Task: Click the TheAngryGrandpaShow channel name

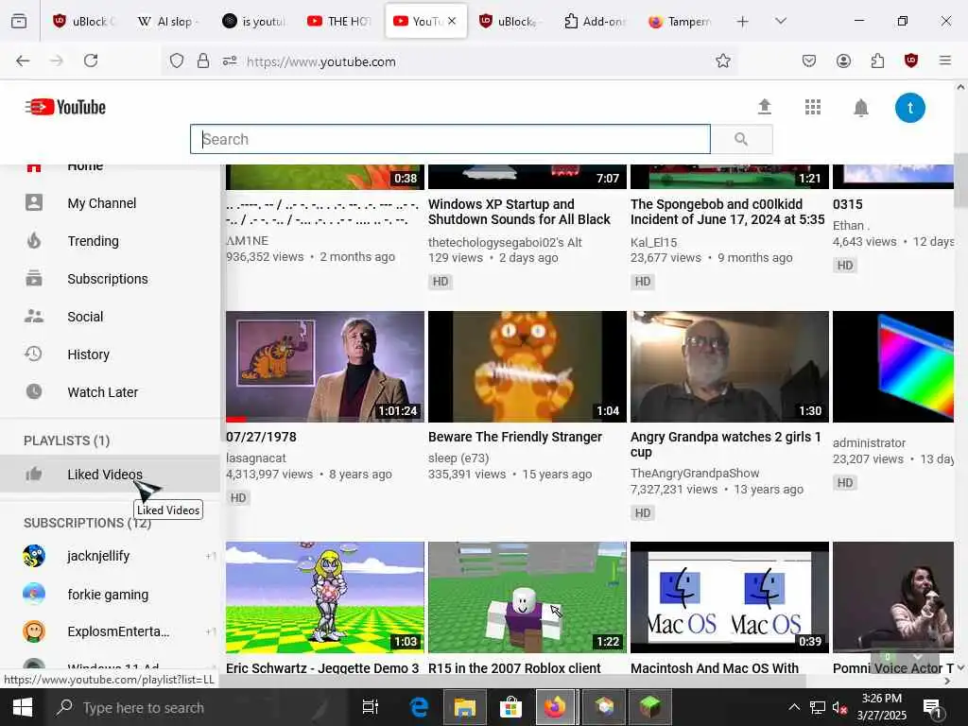Action: (x=695, y=473)
